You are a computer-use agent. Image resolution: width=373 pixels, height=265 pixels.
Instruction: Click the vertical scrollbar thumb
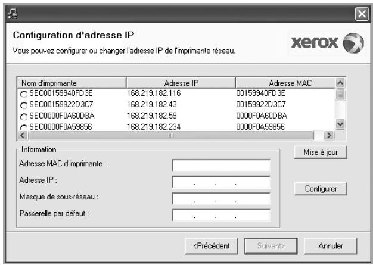[340, 95]
